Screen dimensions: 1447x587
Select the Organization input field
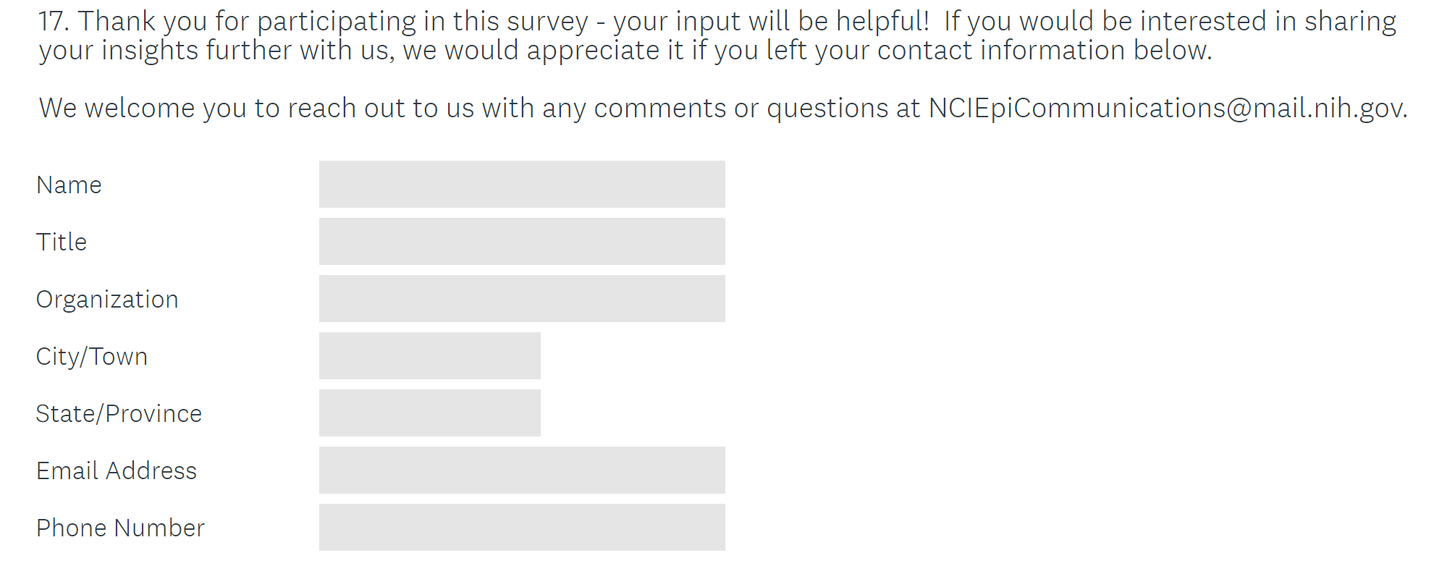coord(521,299)
